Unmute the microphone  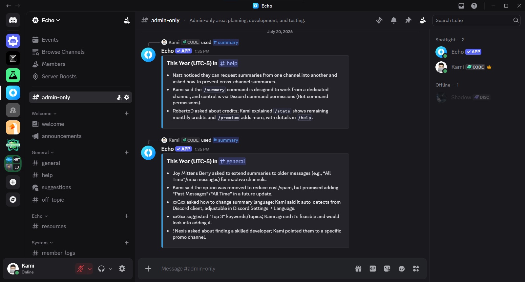pyautogui.click(x=80, y=269)
